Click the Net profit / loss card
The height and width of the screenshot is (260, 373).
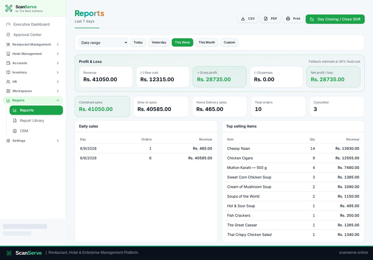pyautogui.click(x=333, y=77)
